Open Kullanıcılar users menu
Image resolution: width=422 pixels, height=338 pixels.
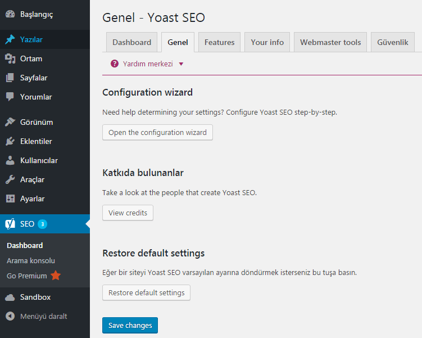(45, 160)
